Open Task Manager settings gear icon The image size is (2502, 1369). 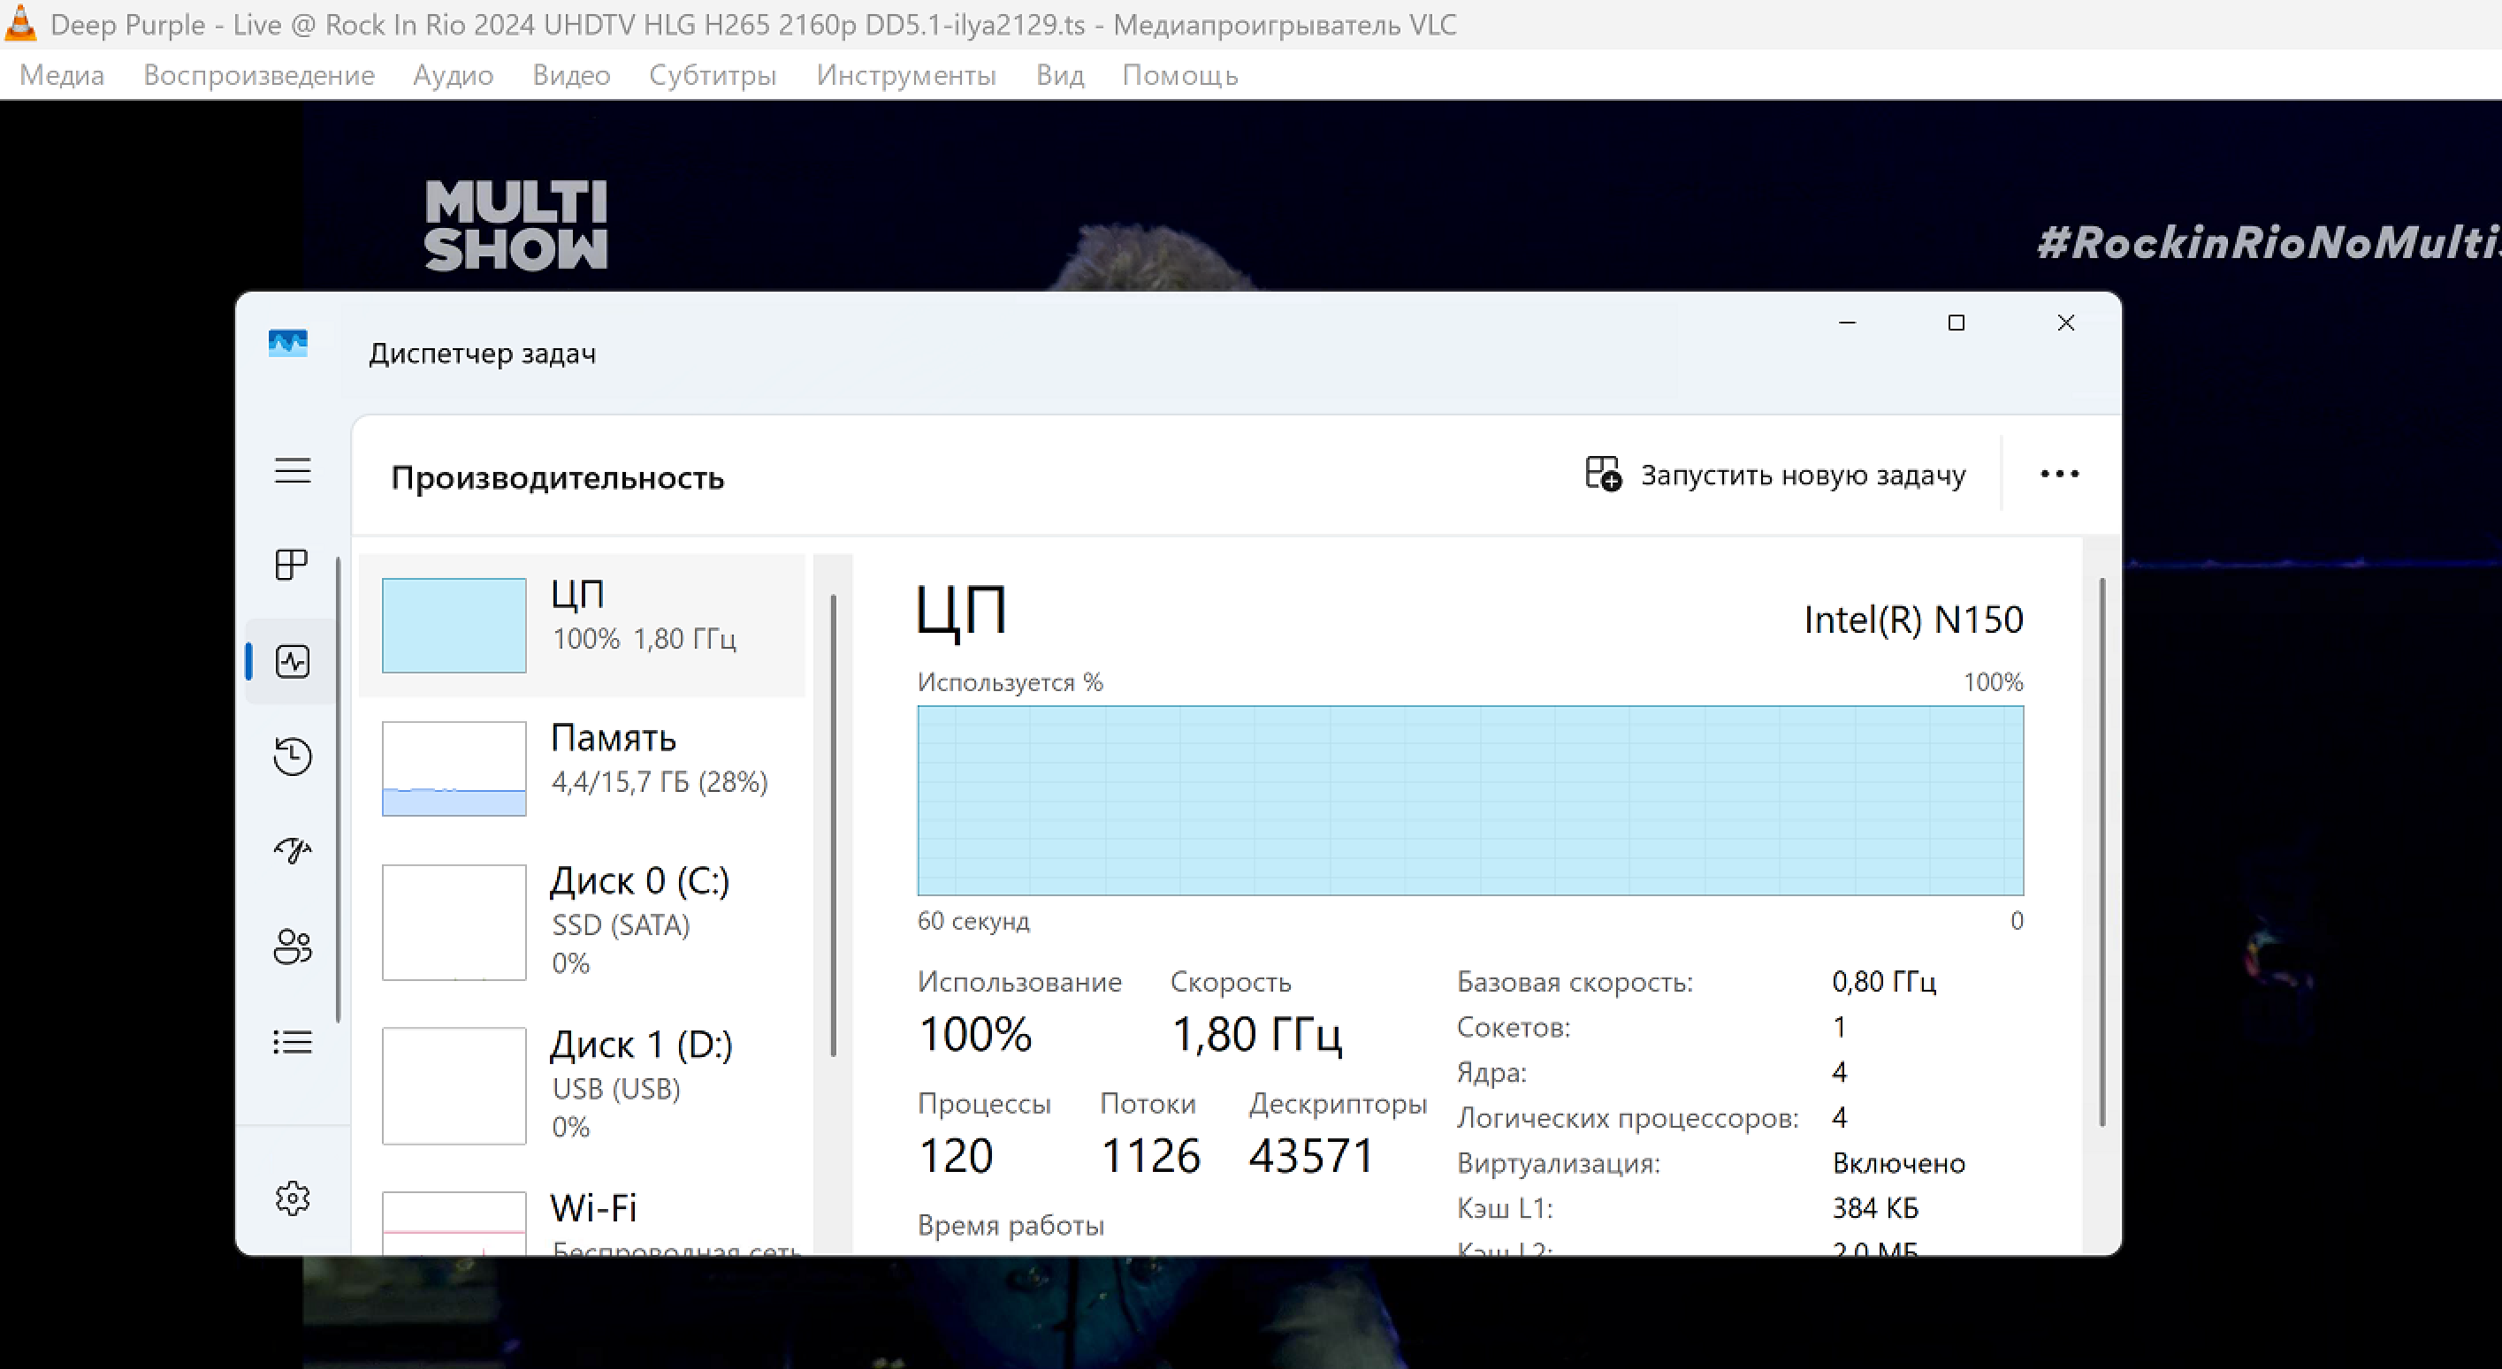tap(292, 1198)
